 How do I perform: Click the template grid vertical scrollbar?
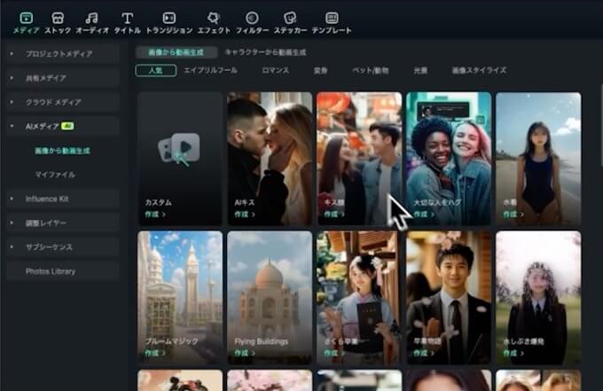coord(600,125)
